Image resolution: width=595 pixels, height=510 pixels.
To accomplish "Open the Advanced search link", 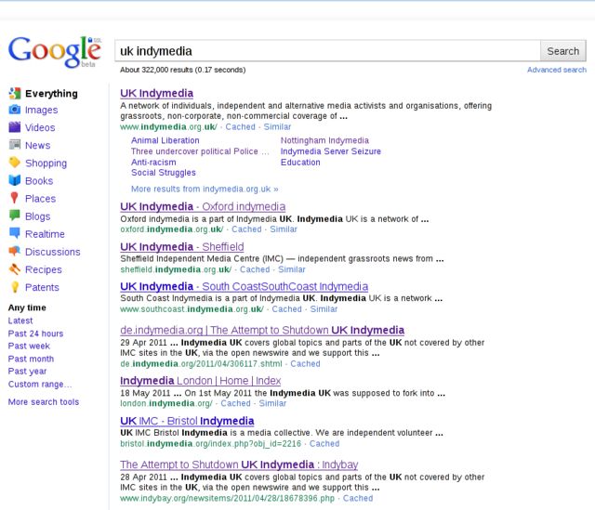I will 556,70.
